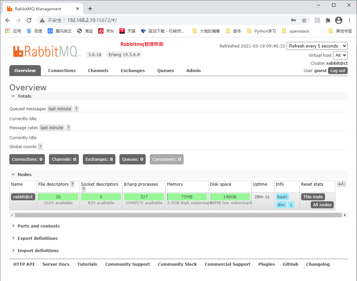Open the refresh interval dropdown
Viewport: 357px width, 281px height.
pos(317,46)
